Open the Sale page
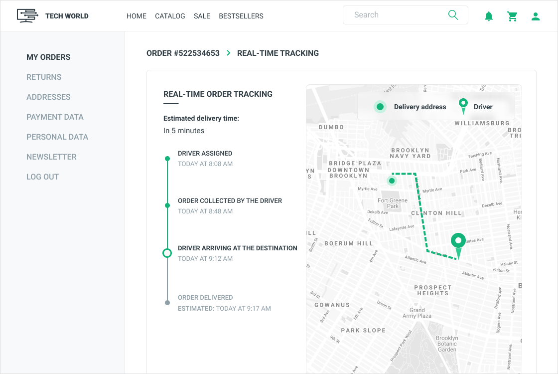This screenshot has width=558, height=374. [202, 16]
